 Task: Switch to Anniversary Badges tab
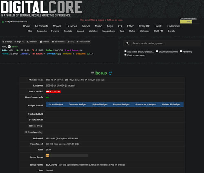(x=146, y=104)
